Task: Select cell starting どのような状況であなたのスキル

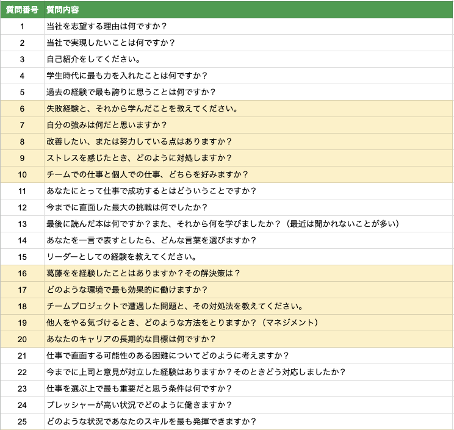Action: click(x=249, y=421)
